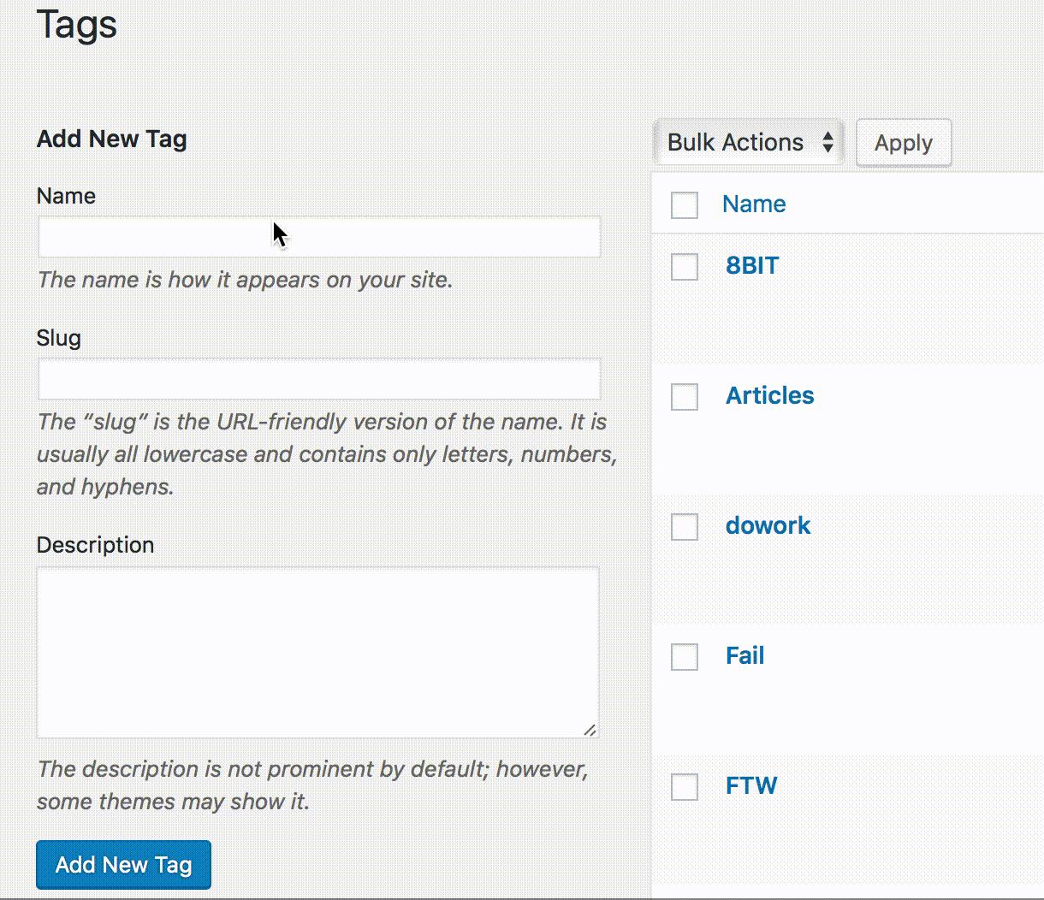Check the Fail tag checkbox
Viewport: 1044px width, 900px height.
pos(685,657)
